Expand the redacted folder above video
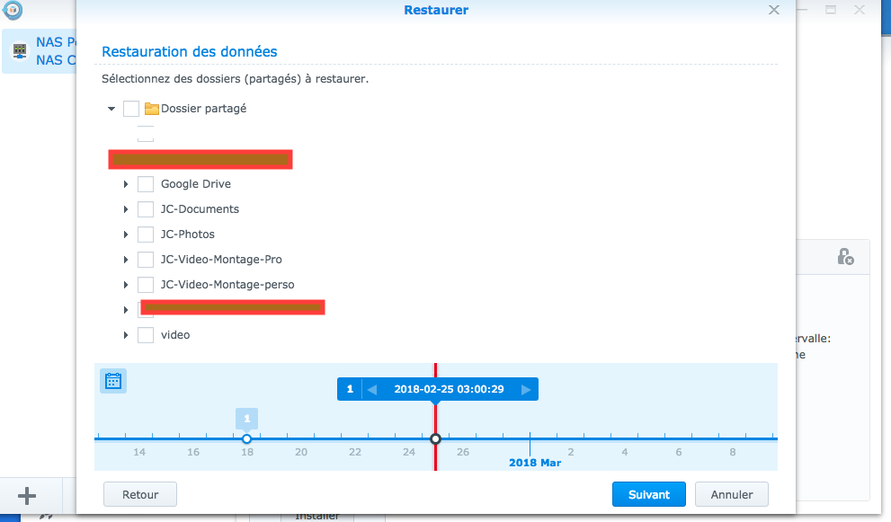Image resolution: width=891 pixels, height=522 pixels. coord(126,310)
